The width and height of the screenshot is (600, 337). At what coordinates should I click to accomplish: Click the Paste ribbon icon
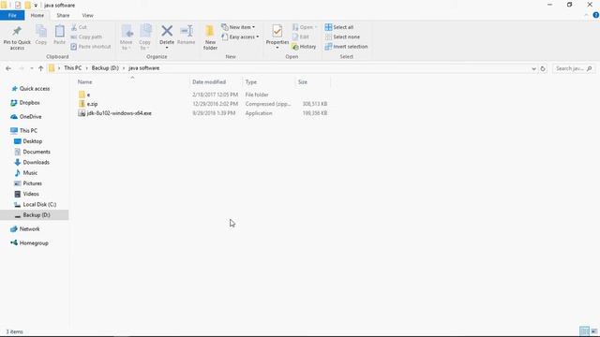[59, 31]
